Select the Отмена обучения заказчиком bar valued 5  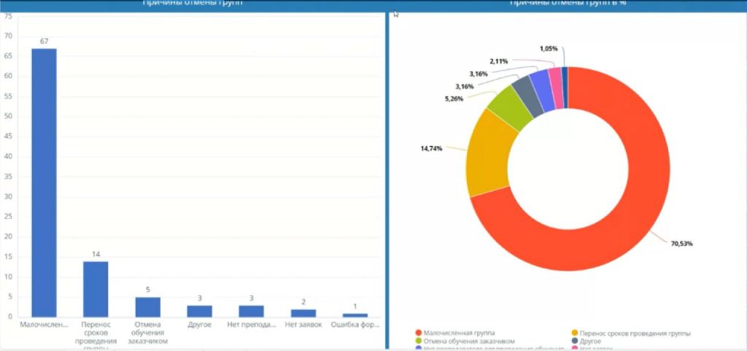pyautogui.click(x=147, y=307)
